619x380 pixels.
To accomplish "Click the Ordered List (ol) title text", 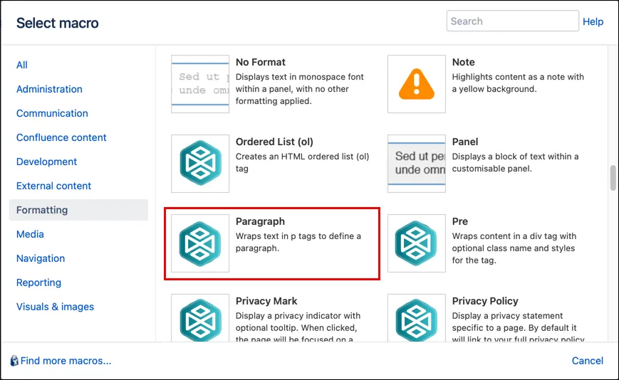I will [274, 142].
